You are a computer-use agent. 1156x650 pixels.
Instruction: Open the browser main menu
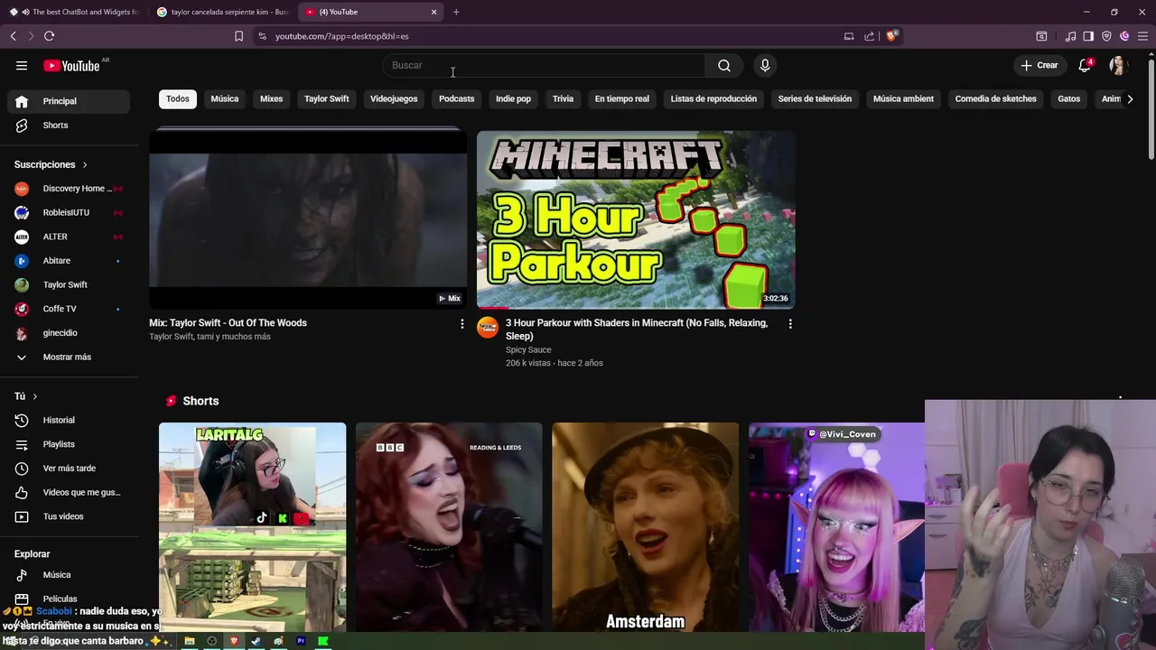(1142, 36)
